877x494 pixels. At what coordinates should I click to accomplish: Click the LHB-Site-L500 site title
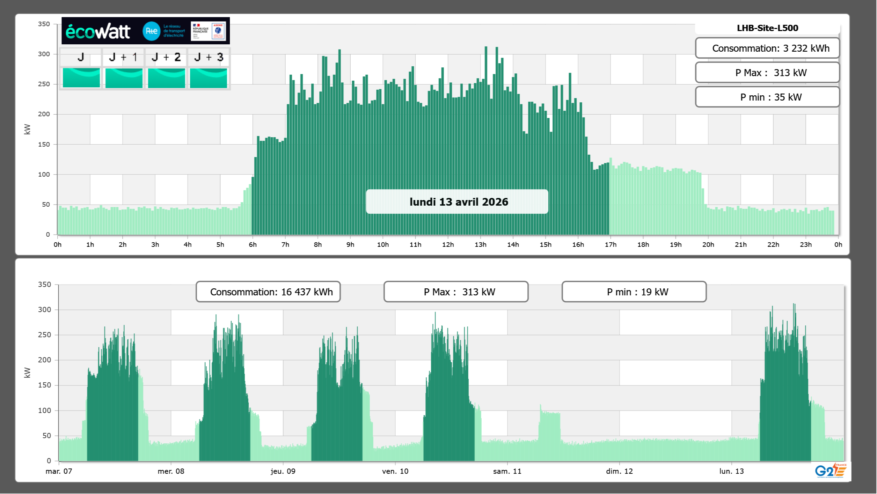[x=767, y=28]
